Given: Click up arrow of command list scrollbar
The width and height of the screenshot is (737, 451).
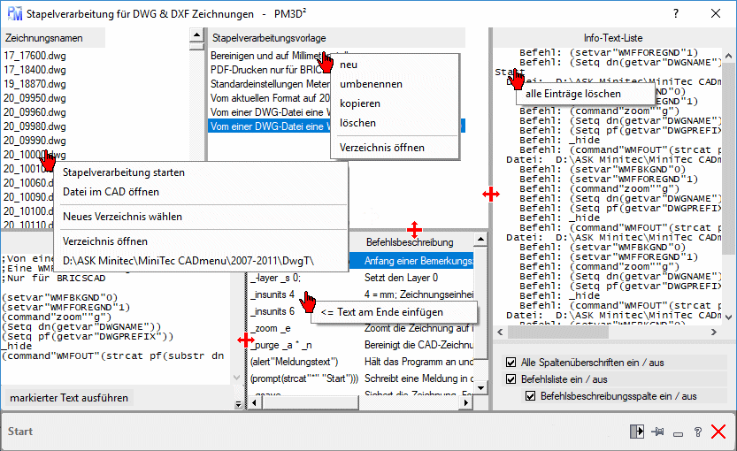Looking at the screenshot, I should (480, 240).
